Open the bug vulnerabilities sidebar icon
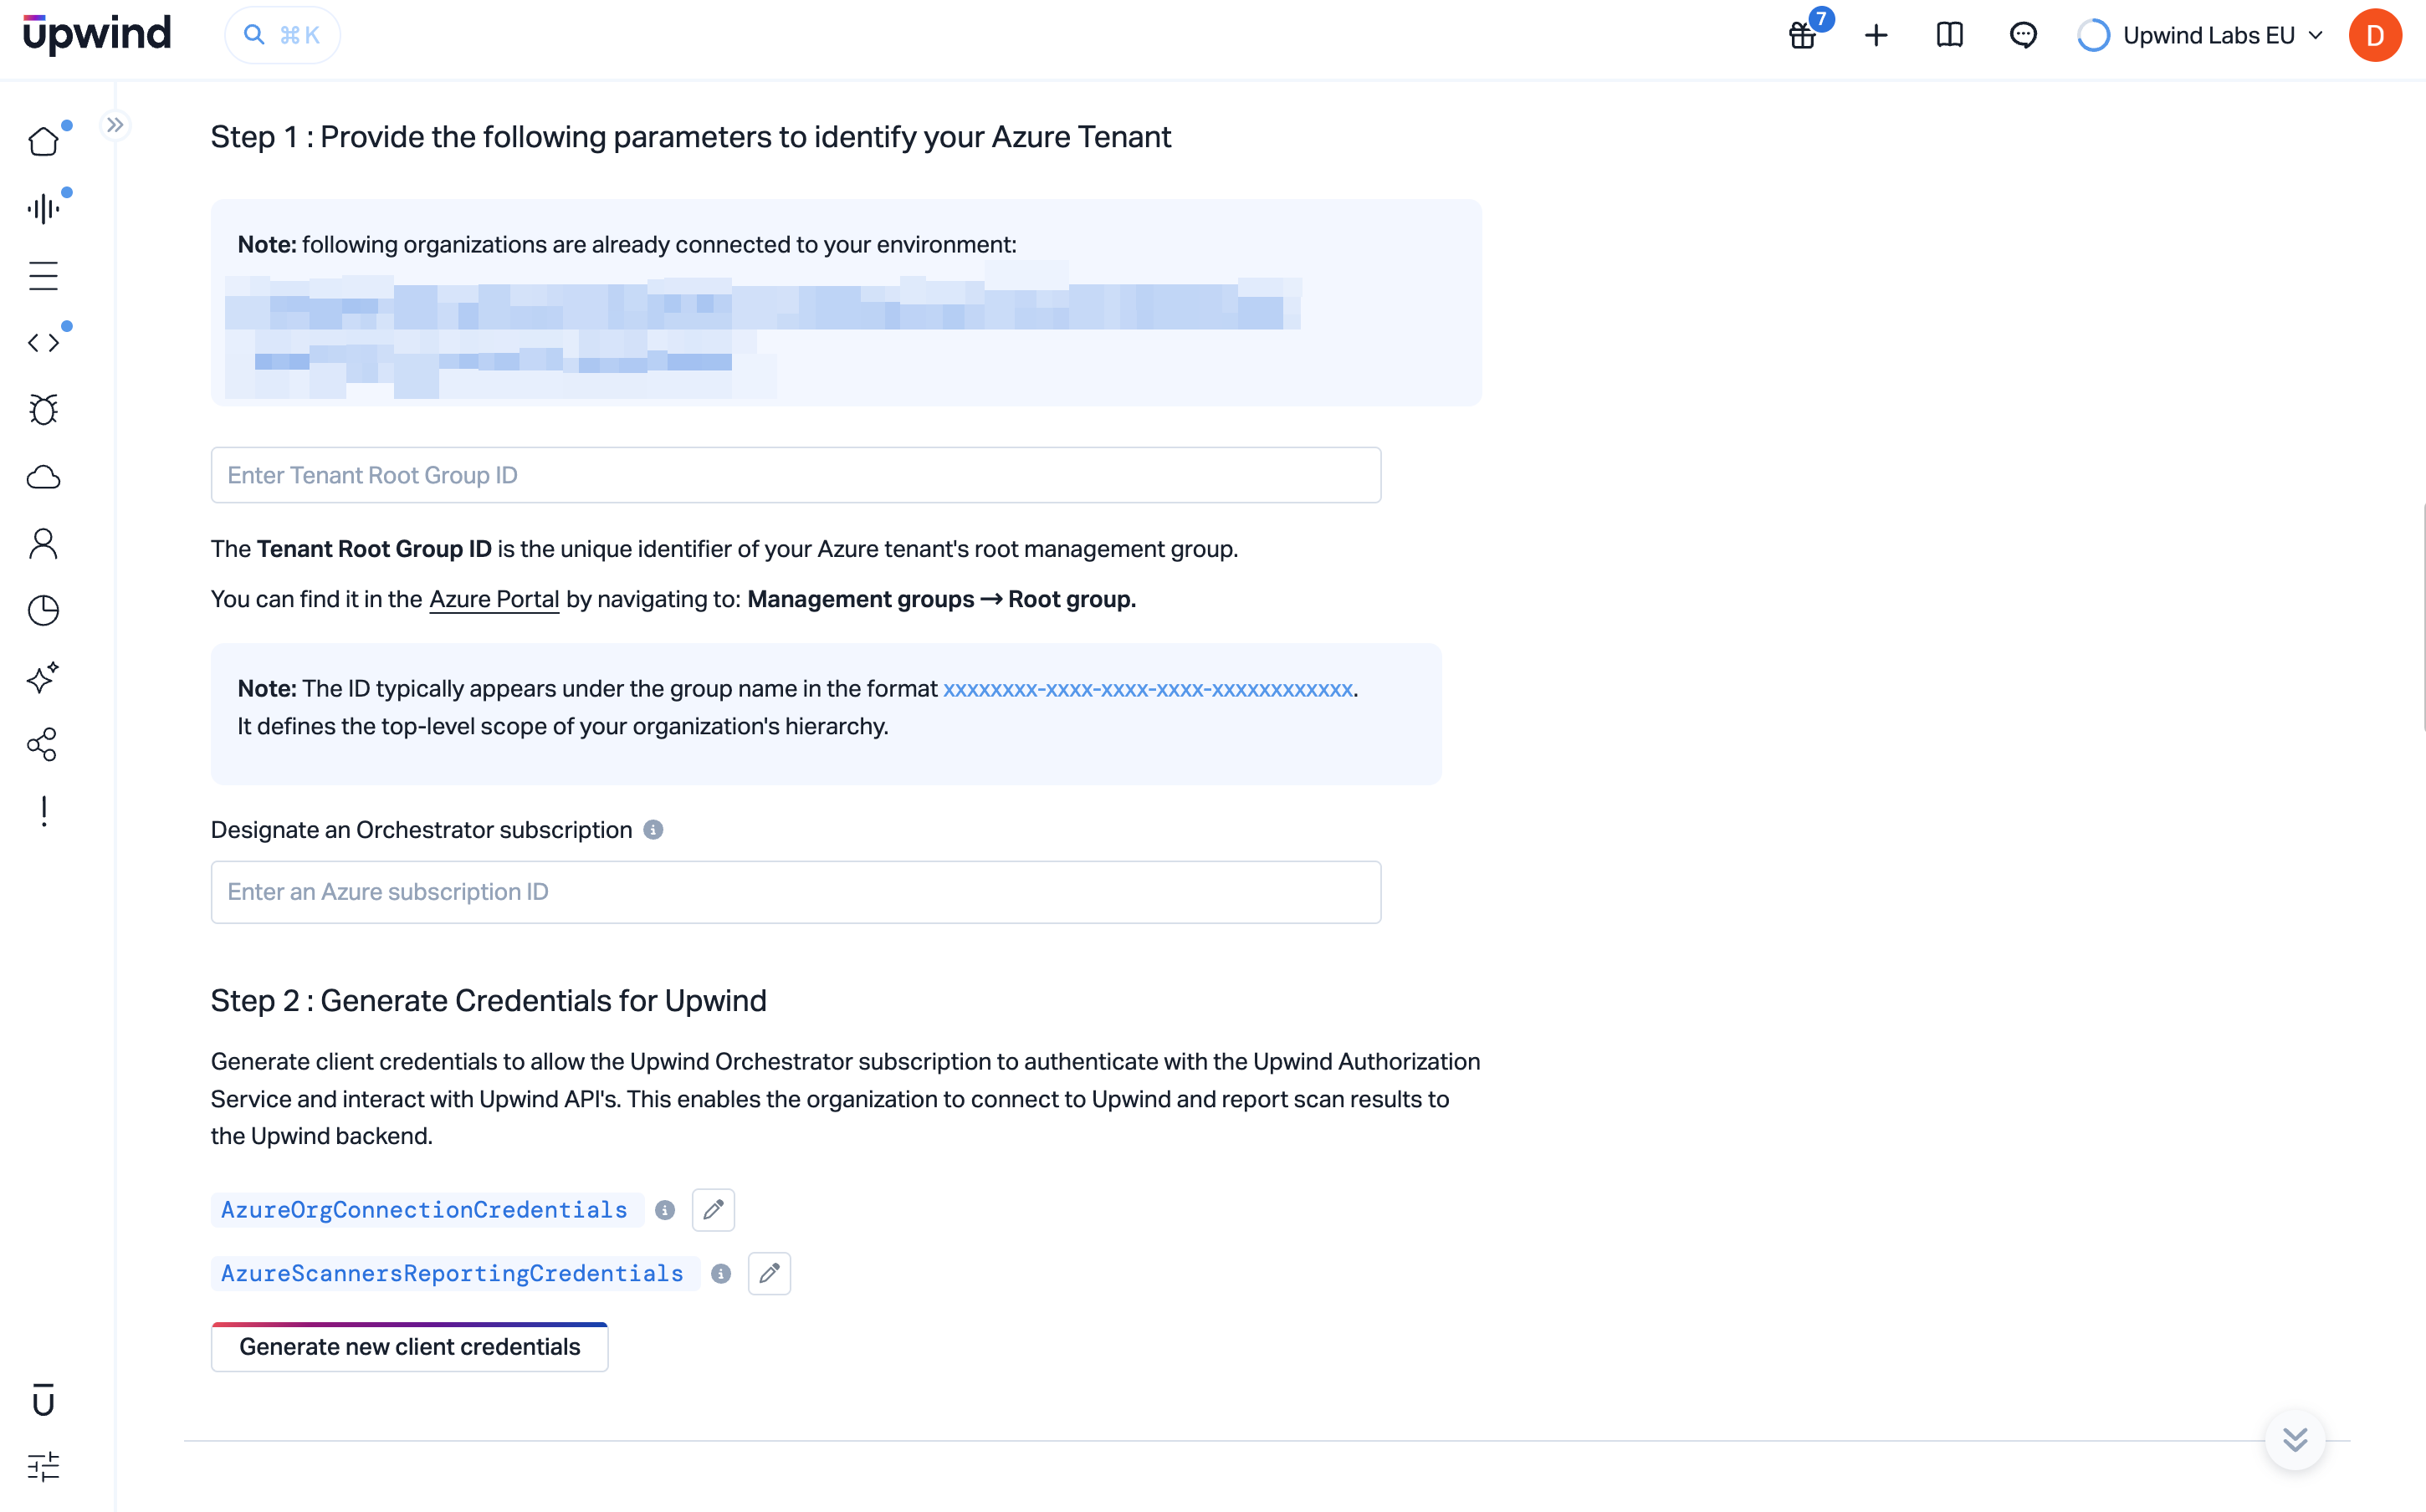The image size is (2426, 1512). click(43, 410)
